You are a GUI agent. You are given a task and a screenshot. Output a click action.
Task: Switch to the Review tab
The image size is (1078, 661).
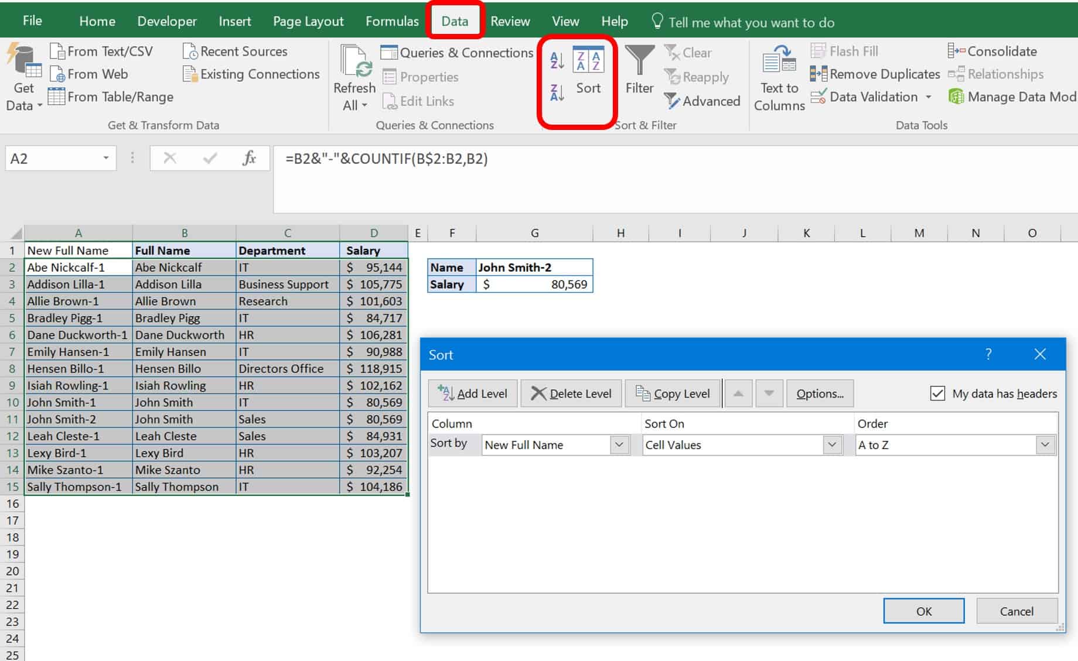coord(509,21)
